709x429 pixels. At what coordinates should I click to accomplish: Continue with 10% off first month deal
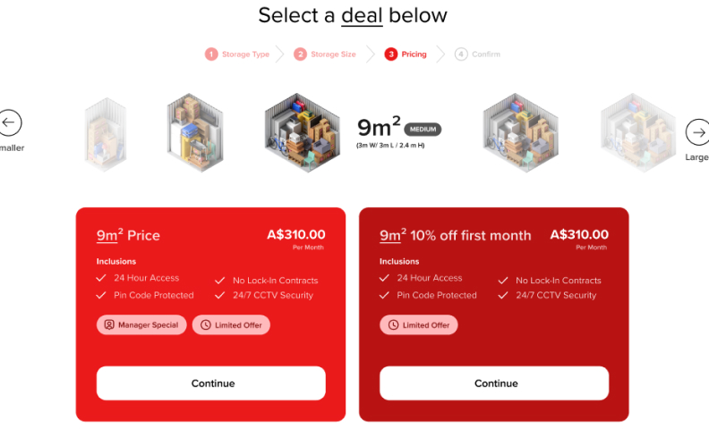click(494, 383)
